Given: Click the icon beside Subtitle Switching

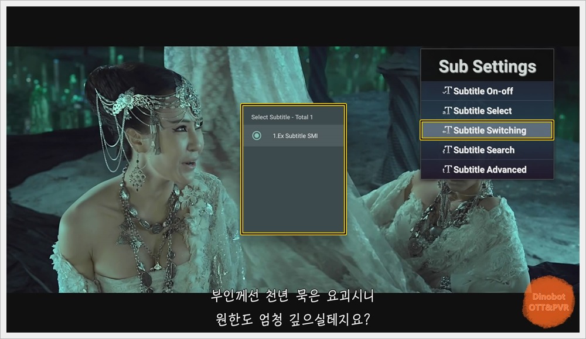Looking at the screenshot, I should point(447,130).
